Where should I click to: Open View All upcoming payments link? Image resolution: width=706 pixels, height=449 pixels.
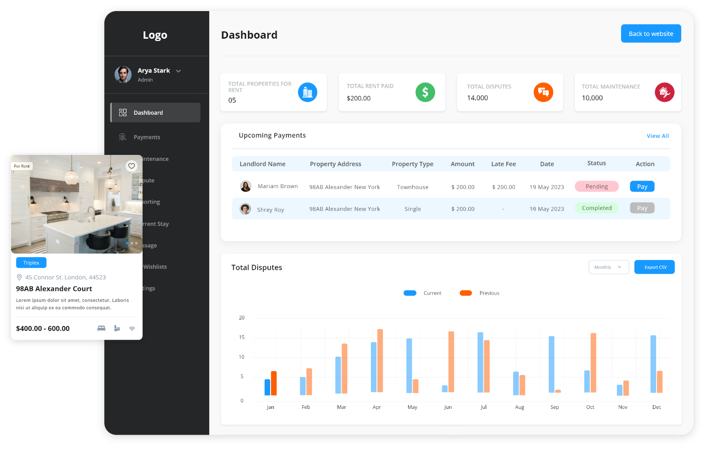point(658,136)
